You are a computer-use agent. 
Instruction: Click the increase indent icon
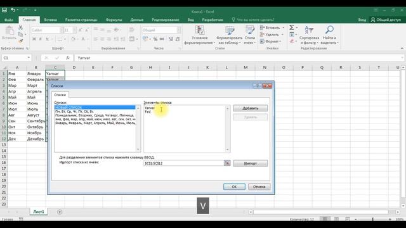tap(122, 39)
